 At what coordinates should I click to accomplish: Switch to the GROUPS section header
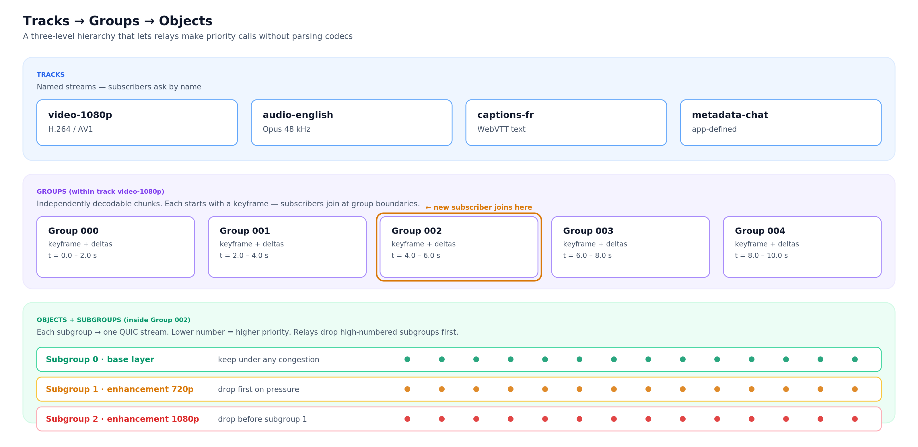[100, 191]
